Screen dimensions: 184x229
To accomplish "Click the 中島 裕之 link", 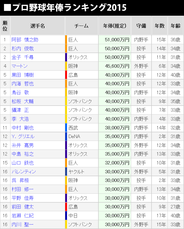I will tap(23, 154).
